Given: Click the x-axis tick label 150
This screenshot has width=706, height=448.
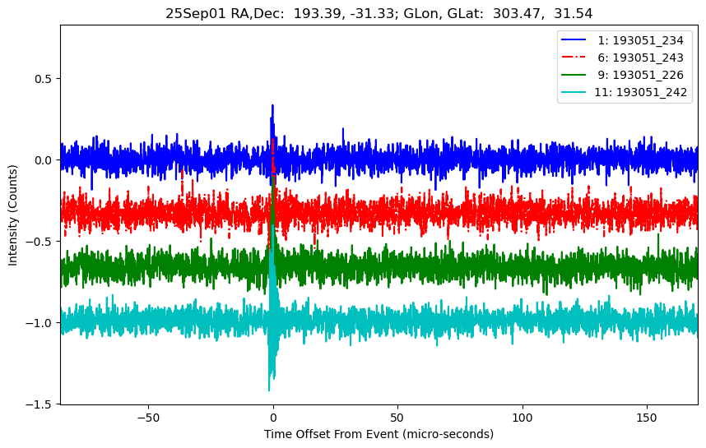Looking at the screenshot, I should tap(647, 418).
